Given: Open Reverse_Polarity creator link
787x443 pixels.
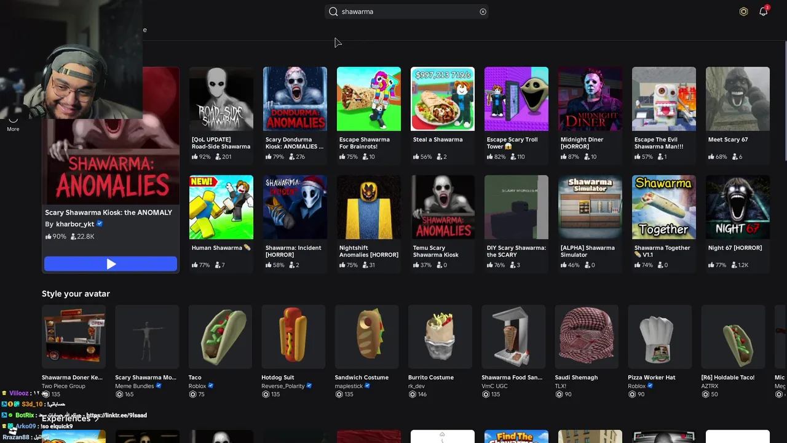Looking at the screenshot, I should [x=283, y=386].
